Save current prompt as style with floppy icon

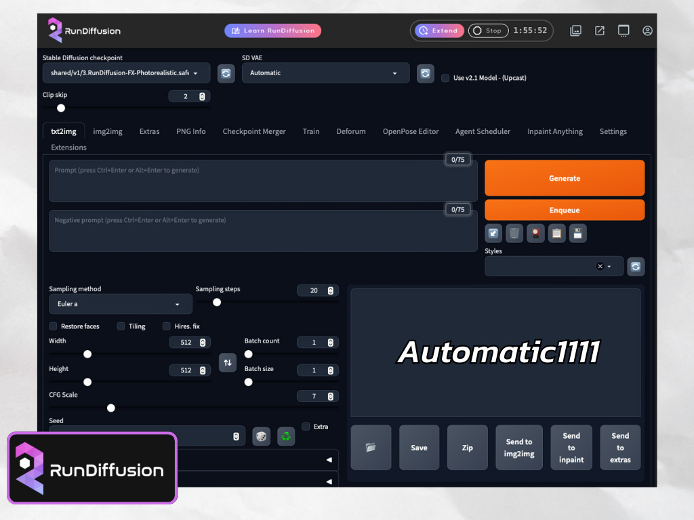577,234
